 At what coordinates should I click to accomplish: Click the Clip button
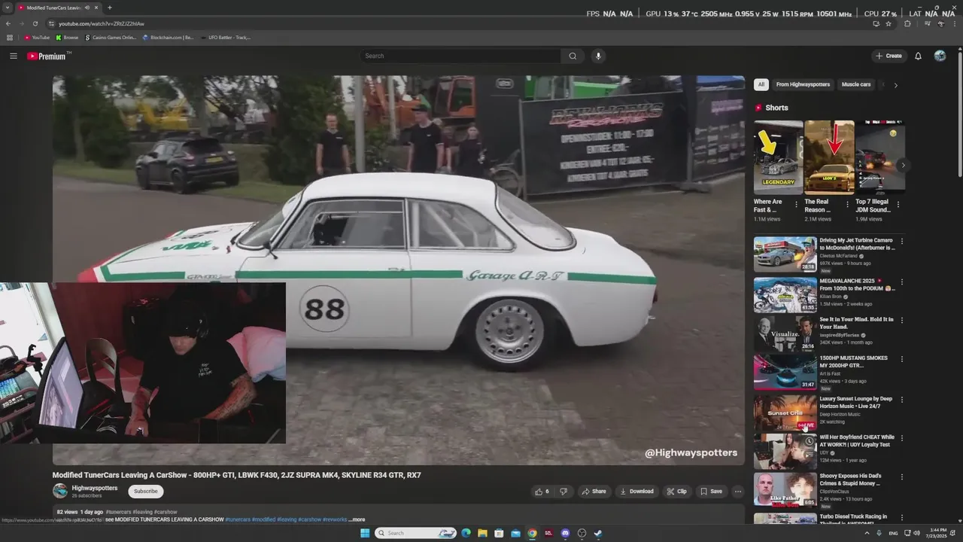(676, 492)
